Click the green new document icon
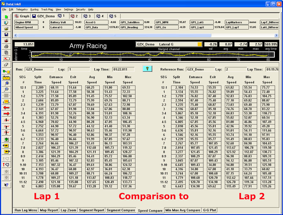The image size is (283, 215). (6, 17)
